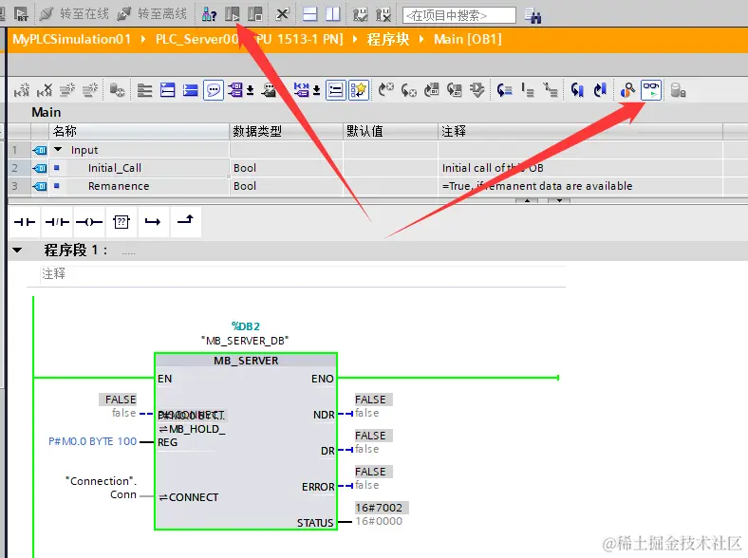The width and height of the screenshot is (748, 558).
Task: Open the absolute/symbolic operands dropdown arrow
Action: click(x=250, y=90)
